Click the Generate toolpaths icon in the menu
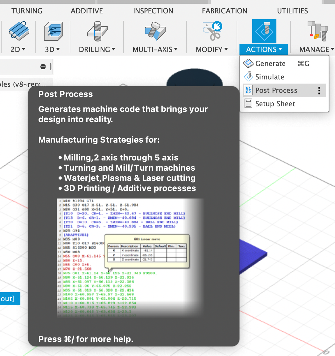335x356 pixels. coord(248,63)
